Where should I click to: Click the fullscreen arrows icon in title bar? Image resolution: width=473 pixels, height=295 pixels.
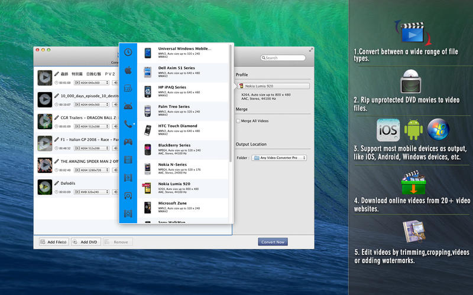[x=311, y=50]
